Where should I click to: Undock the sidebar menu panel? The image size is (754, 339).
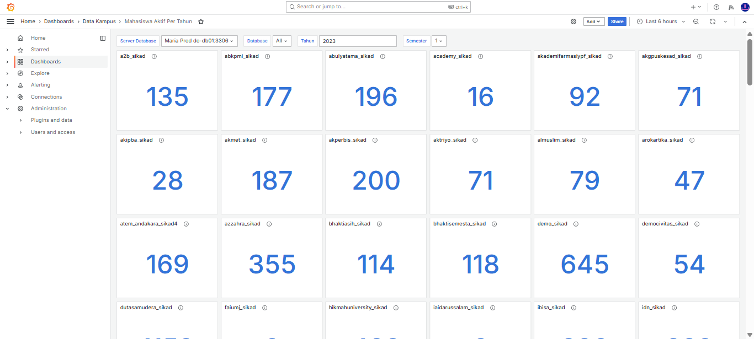pos(103,38)
